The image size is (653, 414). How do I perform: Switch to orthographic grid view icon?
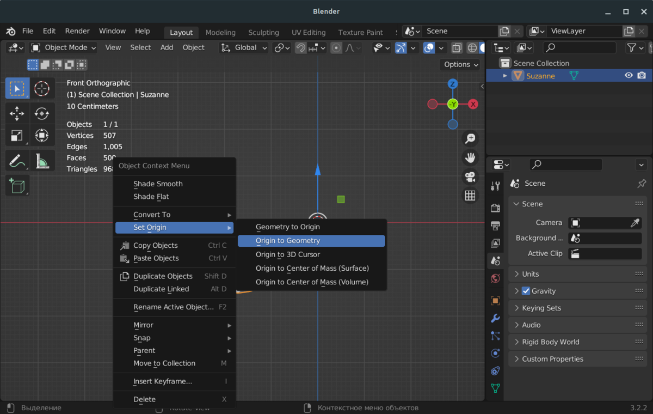point(470,195)
